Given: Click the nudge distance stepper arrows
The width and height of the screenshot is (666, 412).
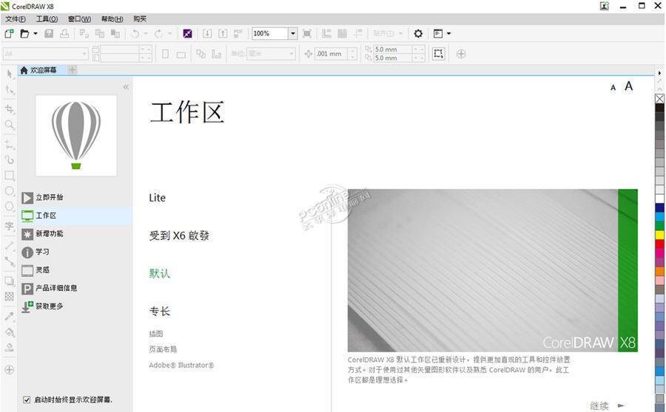Looking at the screenshot, I should pos(352,54).
